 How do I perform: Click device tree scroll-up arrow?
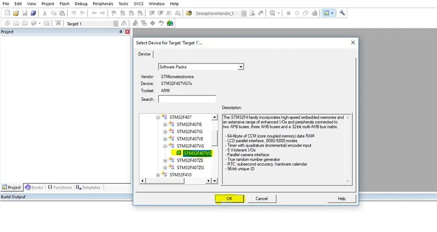[x=215, y=118]
